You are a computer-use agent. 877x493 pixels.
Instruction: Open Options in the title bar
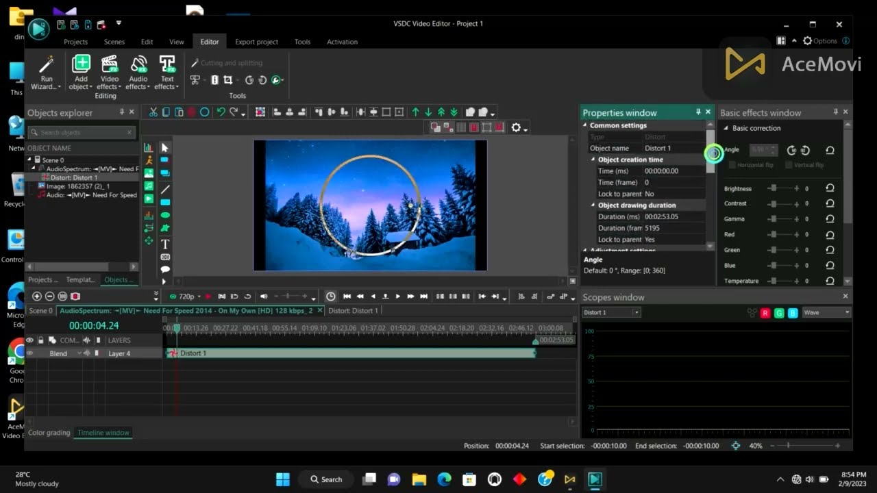pos(819,41)
